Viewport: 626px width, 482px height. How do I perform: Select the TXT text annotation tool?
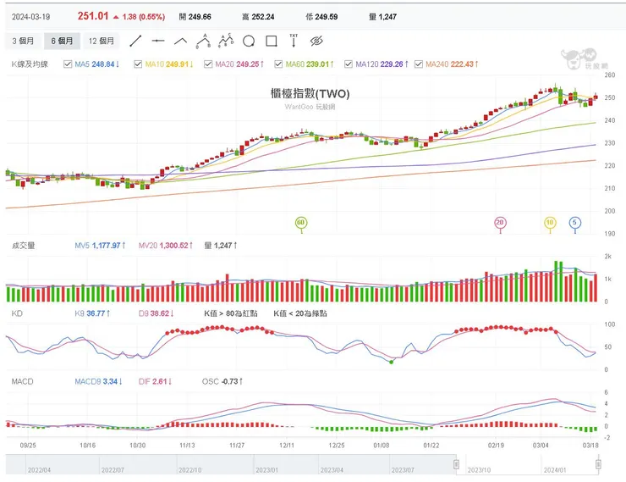click(294, 41)
